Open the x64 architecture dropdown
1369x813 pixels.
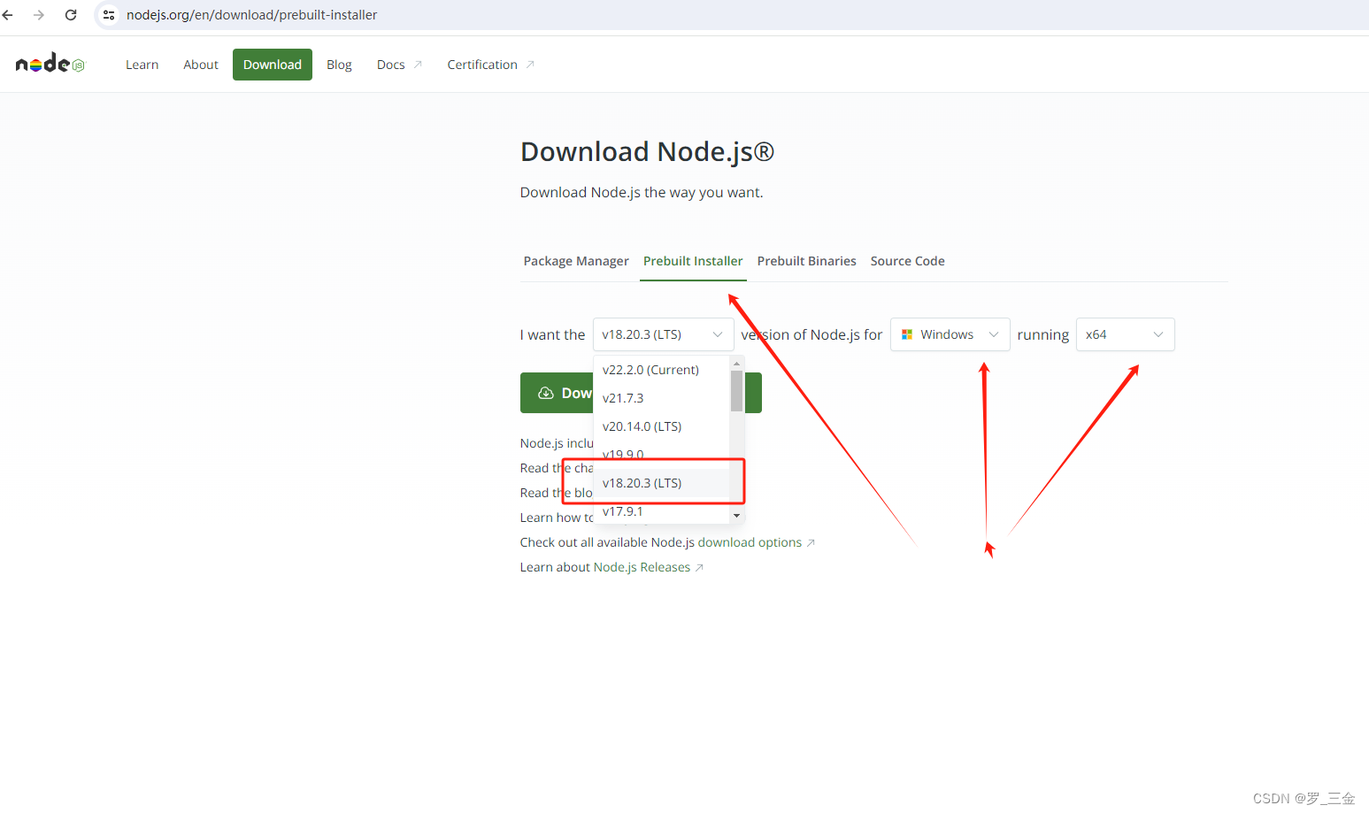pyautogui.click(x=1125, y=334)
